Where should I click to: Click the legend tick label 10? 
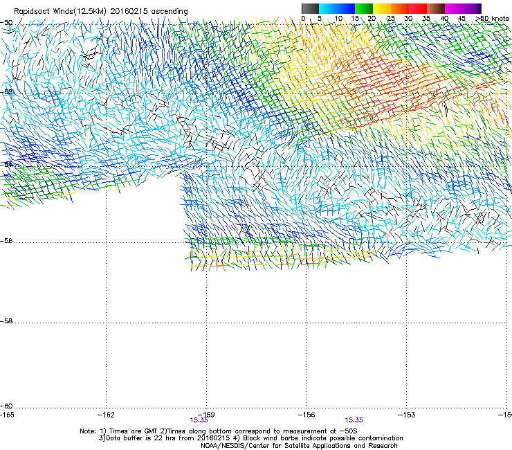(338, 19)
